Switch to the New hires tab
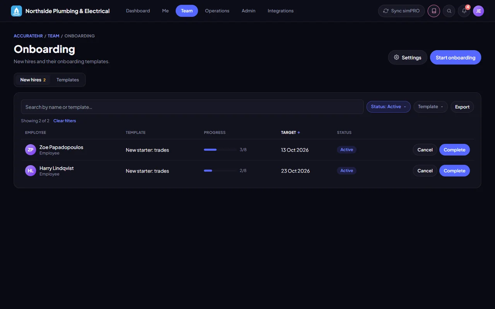This screenshot has width=495, height=309. pyautogui.click(x=33, y=80)
